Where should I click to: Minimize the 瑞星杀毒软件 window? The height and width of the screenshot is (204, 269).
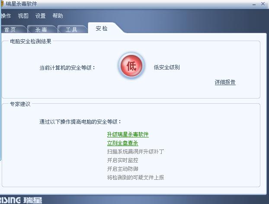pyautogui.click(x=254, y=4)
